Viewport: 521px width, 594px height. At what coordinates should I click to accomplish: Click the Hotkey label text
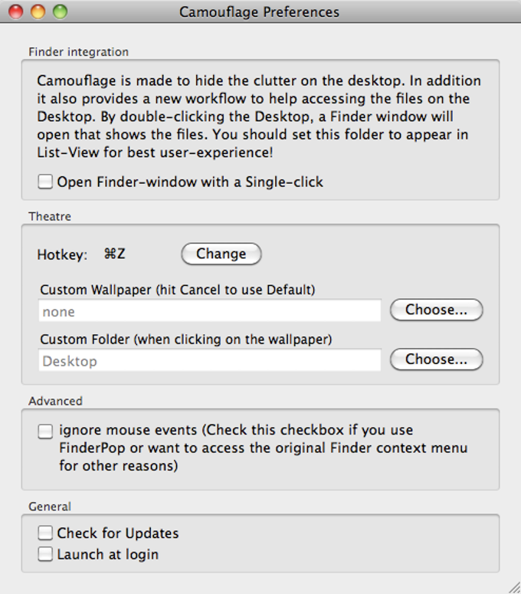coord(63,254)
